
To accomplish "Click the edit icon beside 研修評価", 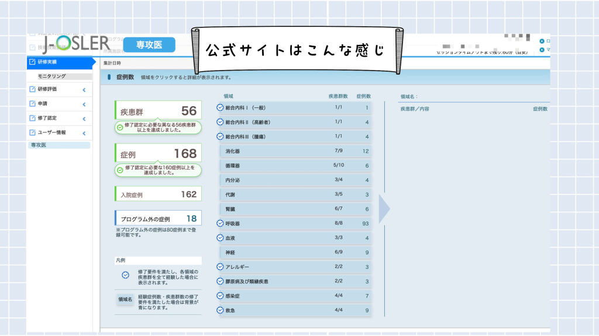I will tap(32, 89).
